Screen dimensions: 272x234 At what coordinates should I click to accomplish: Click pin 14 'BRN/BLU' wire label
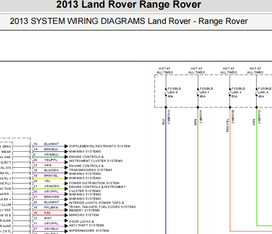pos(51,149)
